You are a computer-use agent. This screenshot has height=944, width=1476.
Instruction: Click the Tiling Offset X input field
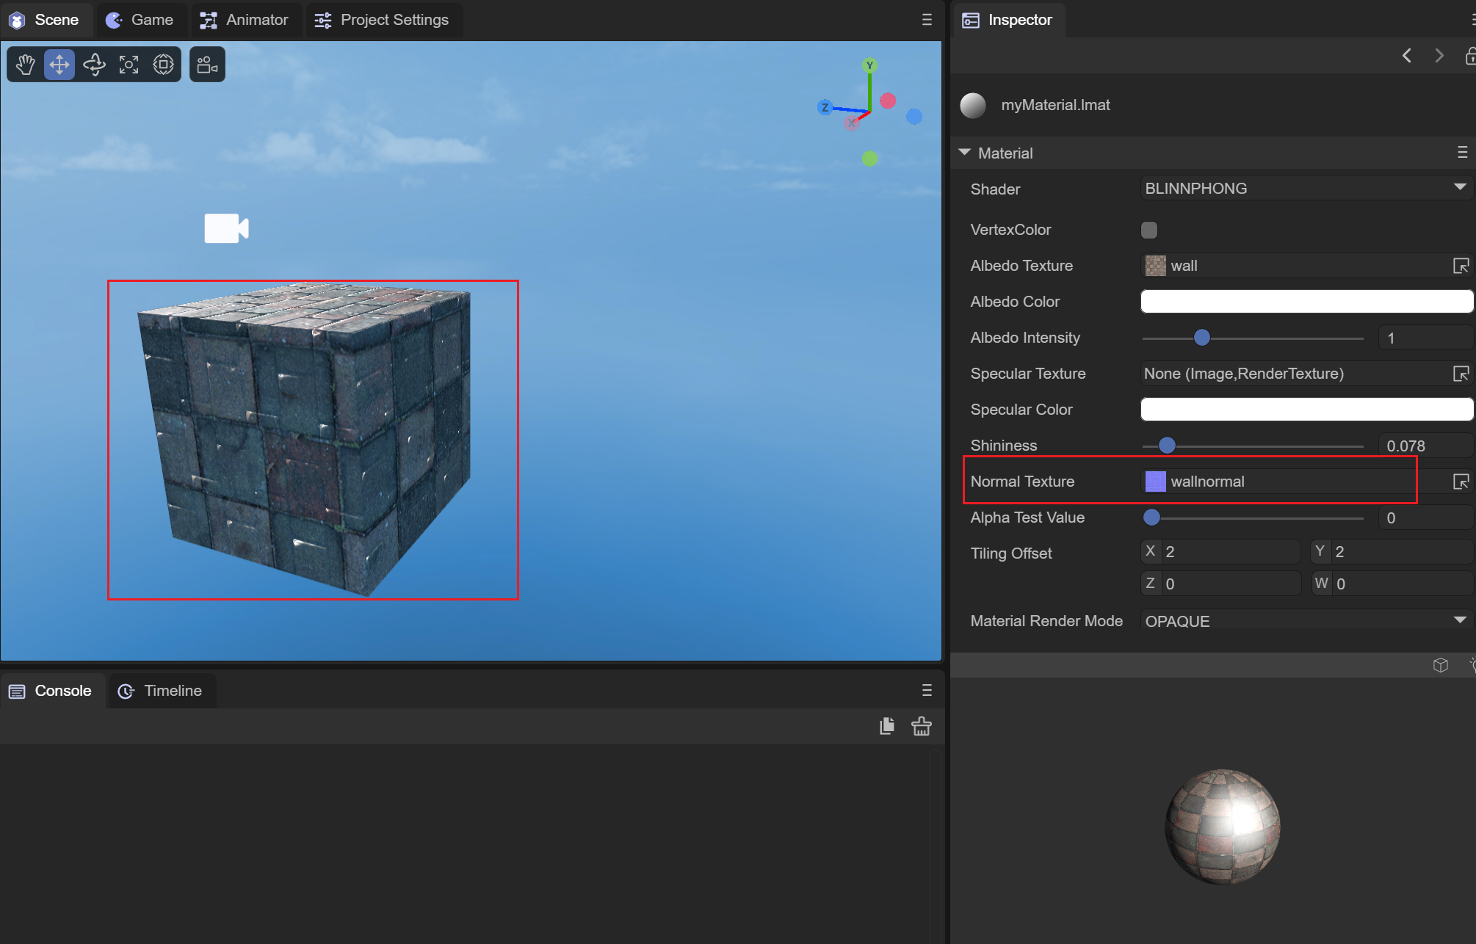pos(1230,551)
